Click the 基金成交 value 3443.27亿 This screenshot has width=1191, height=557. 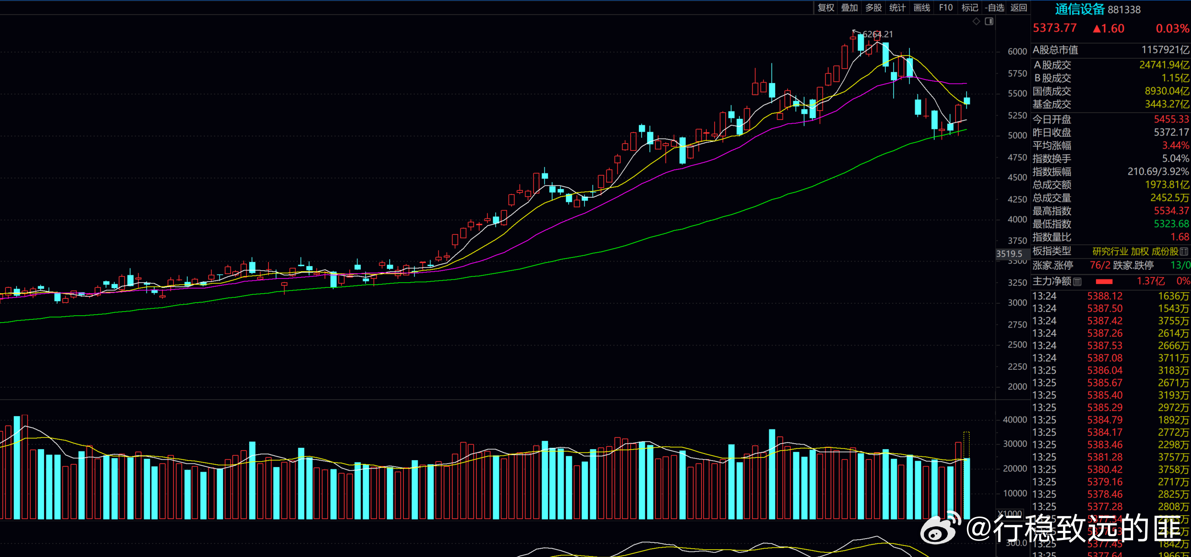[1167, 104]
